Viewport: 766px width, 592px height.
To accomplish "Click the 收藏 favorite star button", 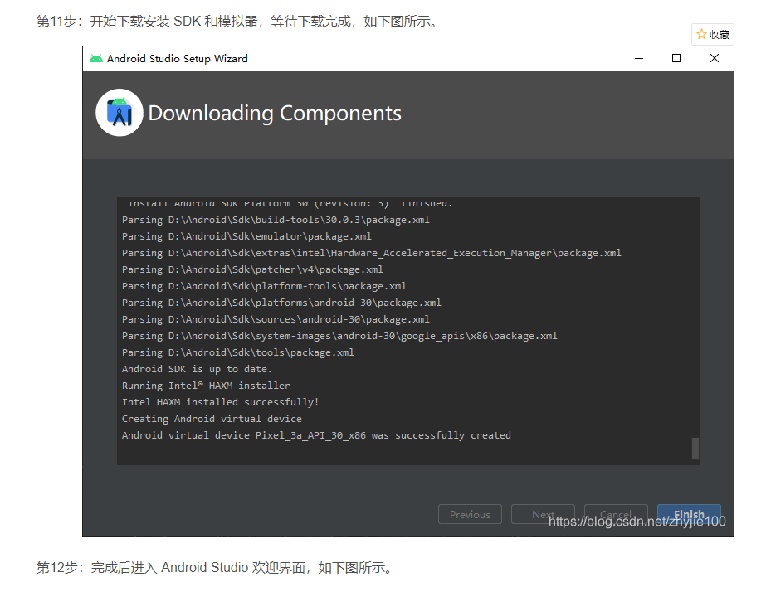I will [713, 34].
